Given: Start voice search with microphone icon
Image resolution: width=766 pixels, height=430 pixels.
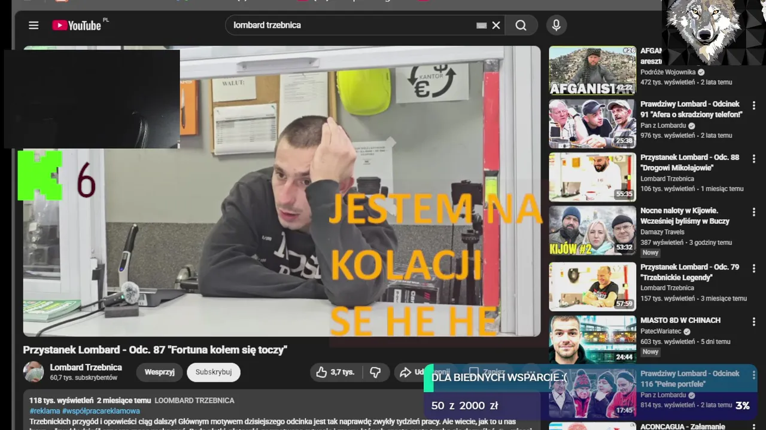Looking at the screenshot, I should [556, 25].
